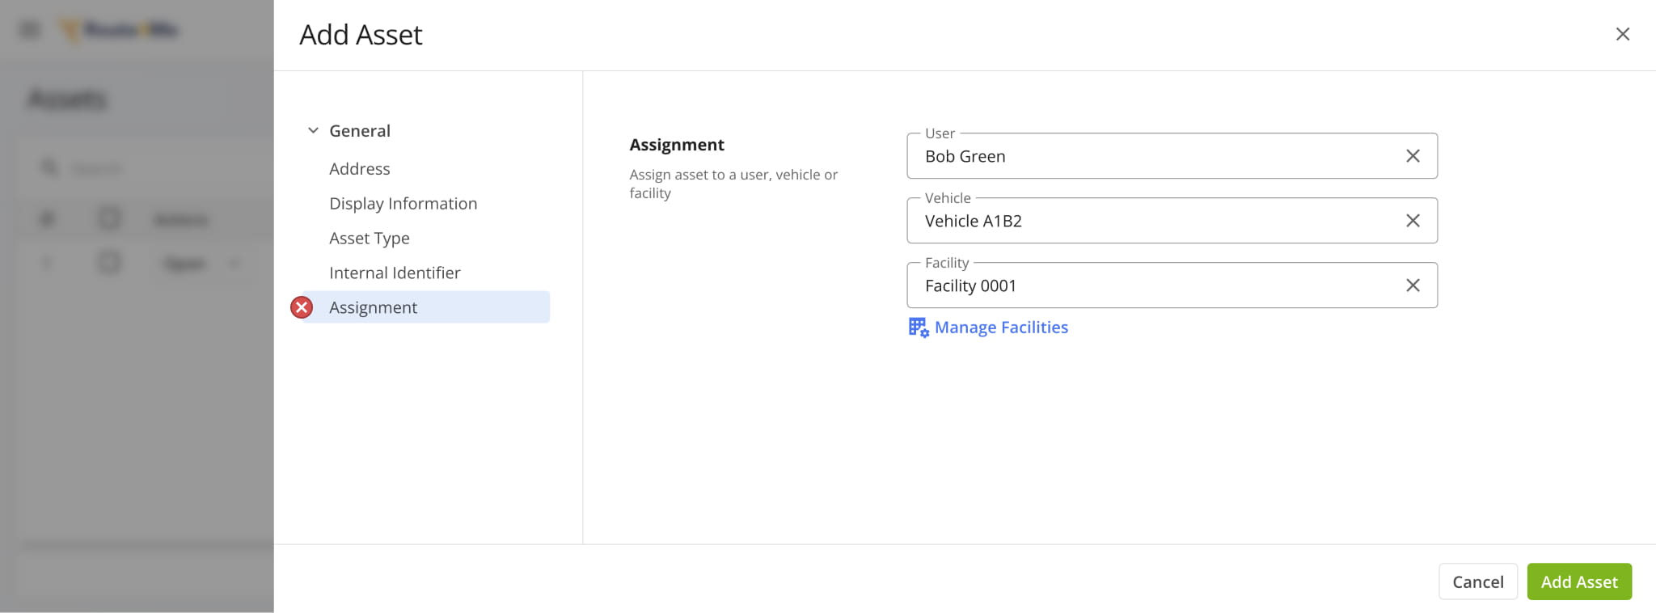The height and width of the screenshot is (613, 1656).
Task: Open the Address section
Action: click(x=359, y=168)
